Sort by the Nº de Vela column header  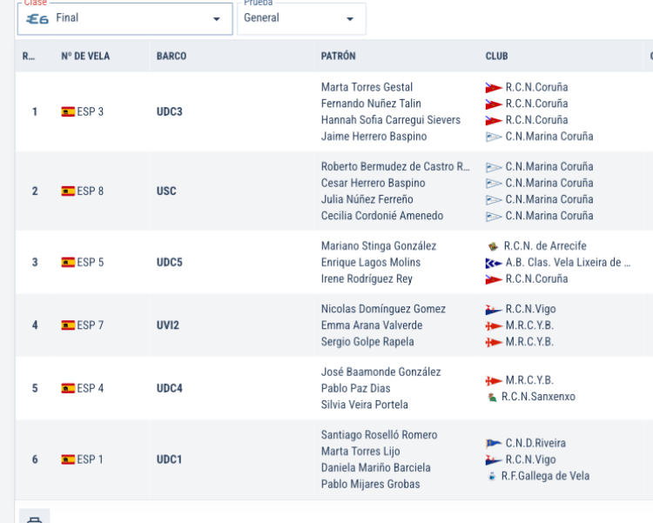point(85,57)
